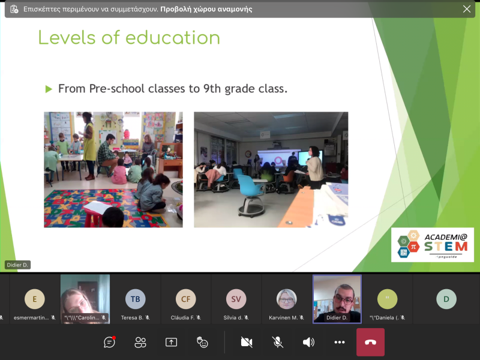Open the more options ellipsis menu
Viewport: 480px width, 360px height.
click(x=340, y=342)
